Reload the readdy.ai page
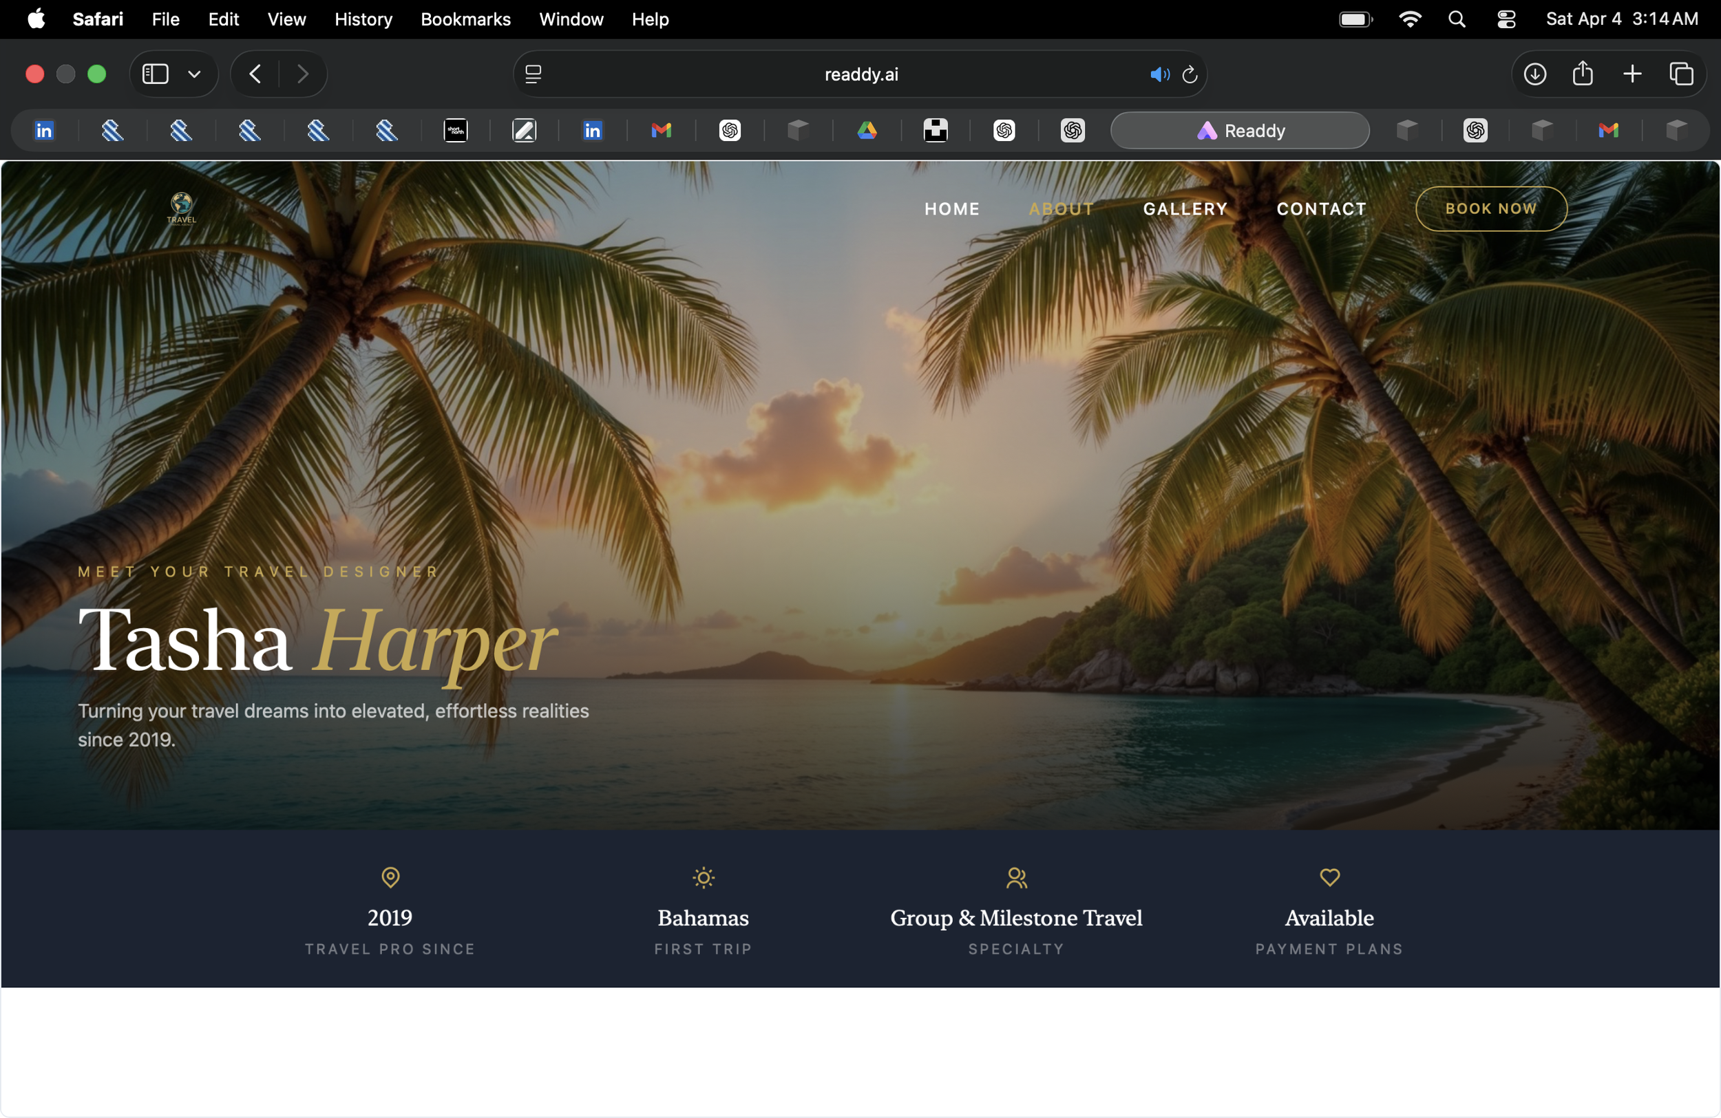This screenshot has height=1118, width=1721. [x=1190, y=74]
